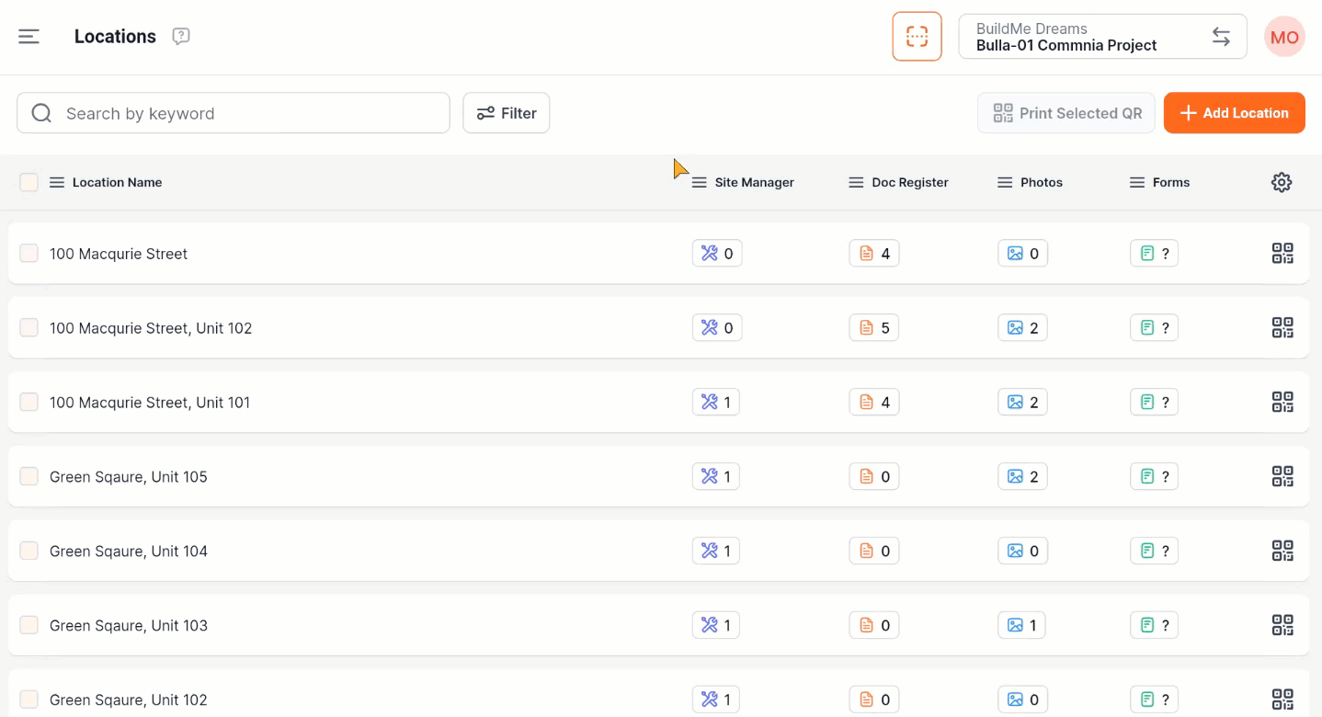
Task: Select checkbox for 100 Macqurie Street, Unit 101
Action: point(28,402)
